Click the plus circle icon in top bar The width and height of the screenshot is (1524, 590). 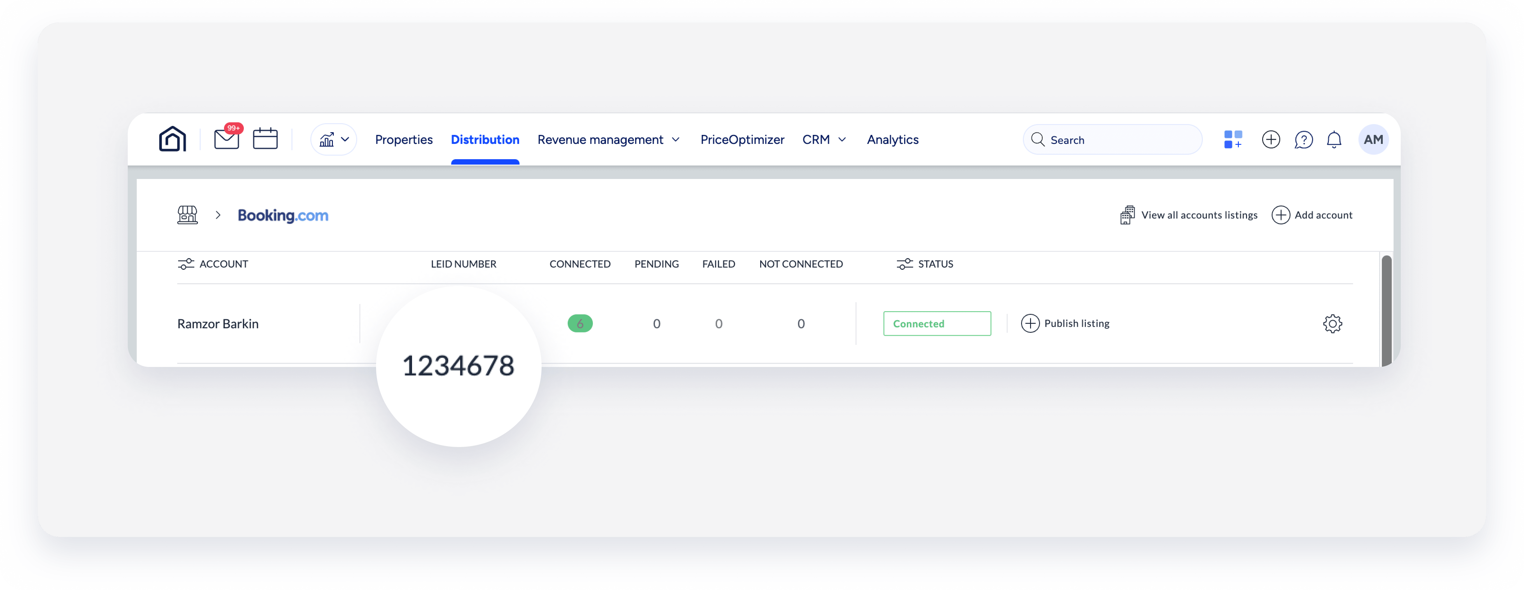1271,139
